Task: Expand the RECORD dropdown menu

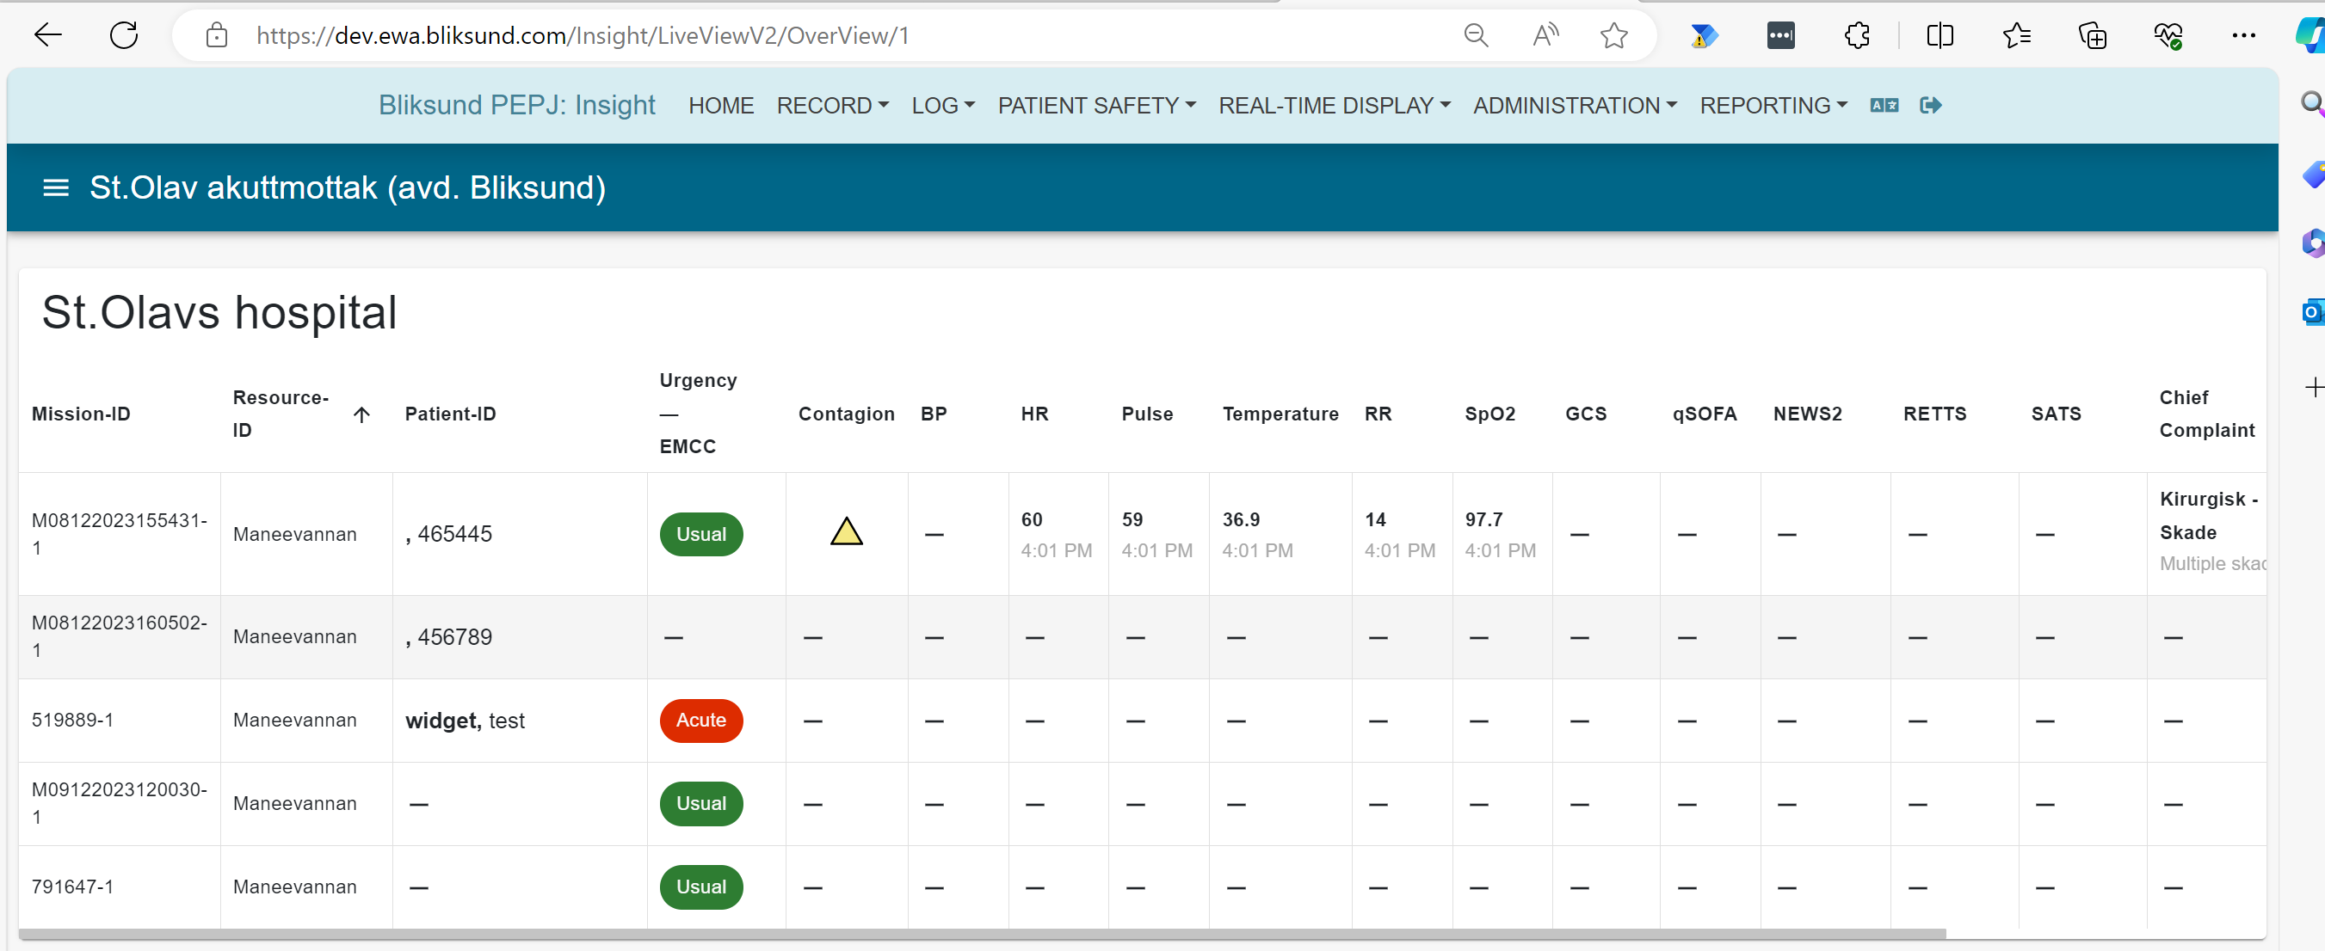Action: tap(832, 106)
